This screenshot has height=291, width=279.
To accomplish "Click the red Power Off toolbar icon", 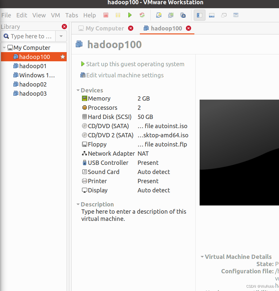I will coord(106,15).
